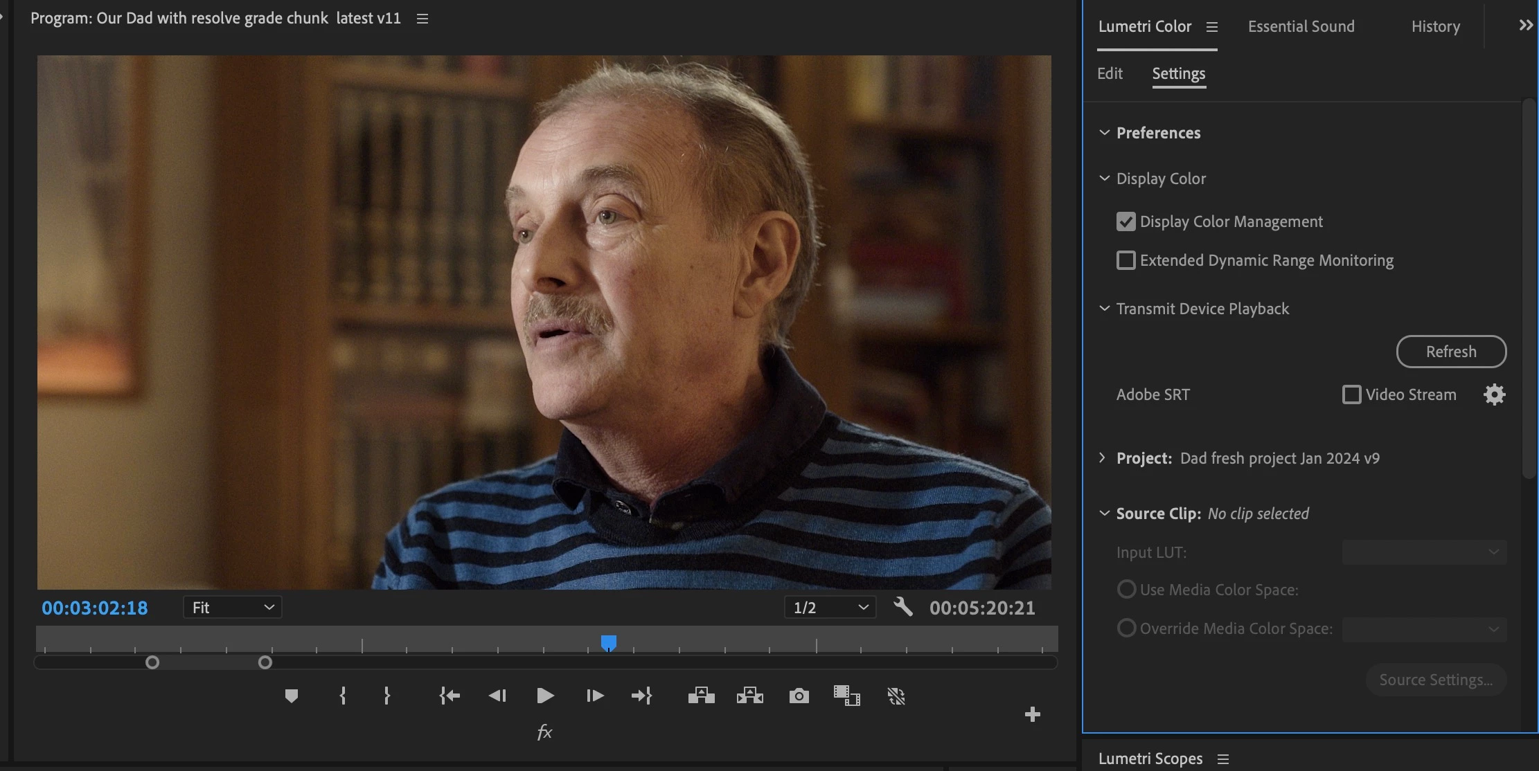
Task: Expand the Project section chevron
Action: coord(1103,457)
